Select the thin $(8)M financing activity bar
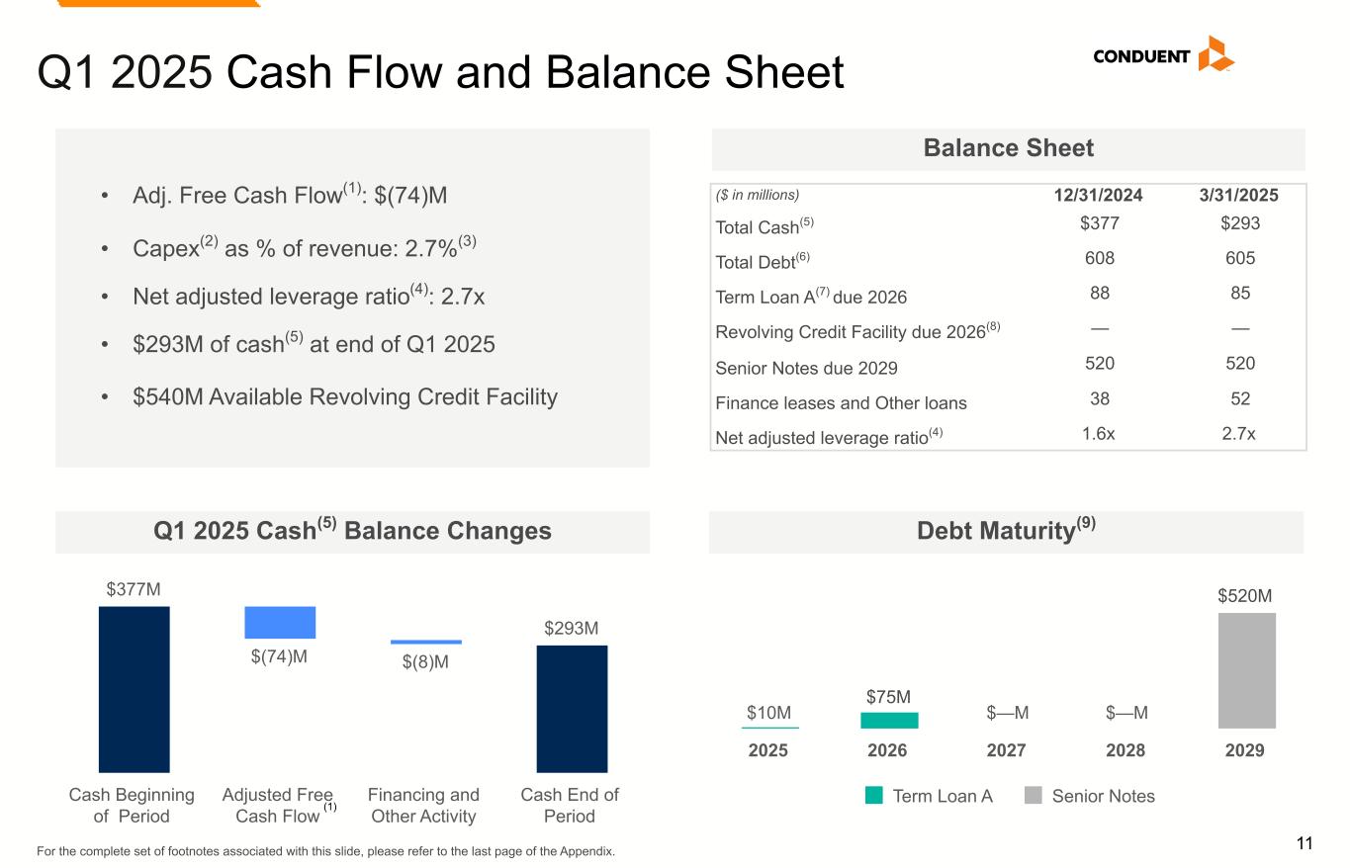This screenshot has width=1350, height=868. point(425,643)
